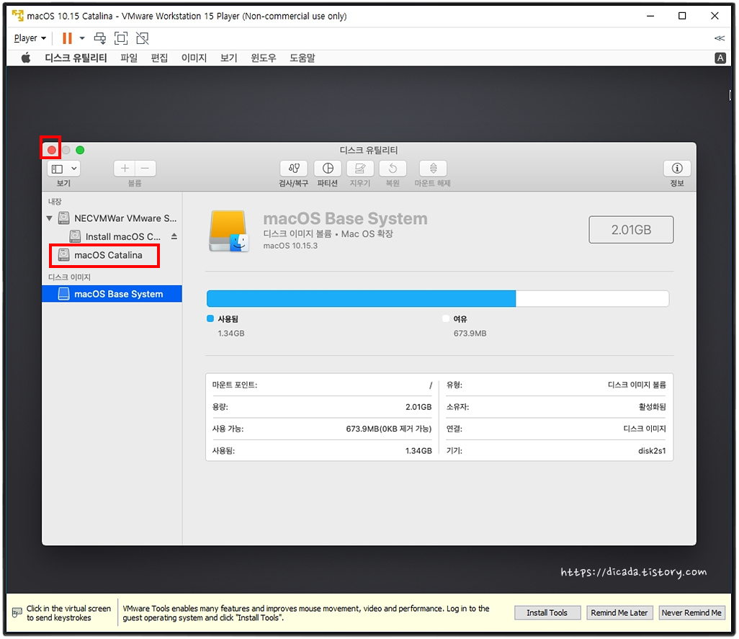This screenshot has width=739, height=639.
Task: Minimize the VMware Player window
Action: pos(650,16)
